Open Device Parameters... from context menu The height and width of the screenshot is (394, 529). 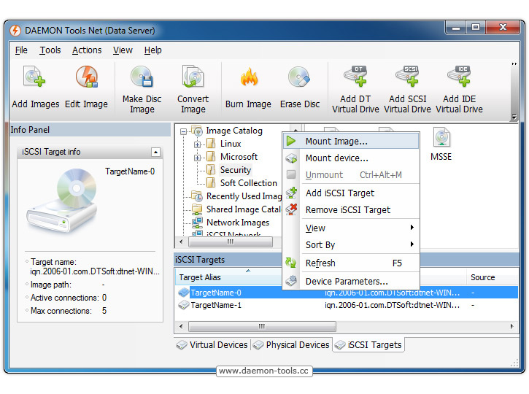click(x=351, y=281)
